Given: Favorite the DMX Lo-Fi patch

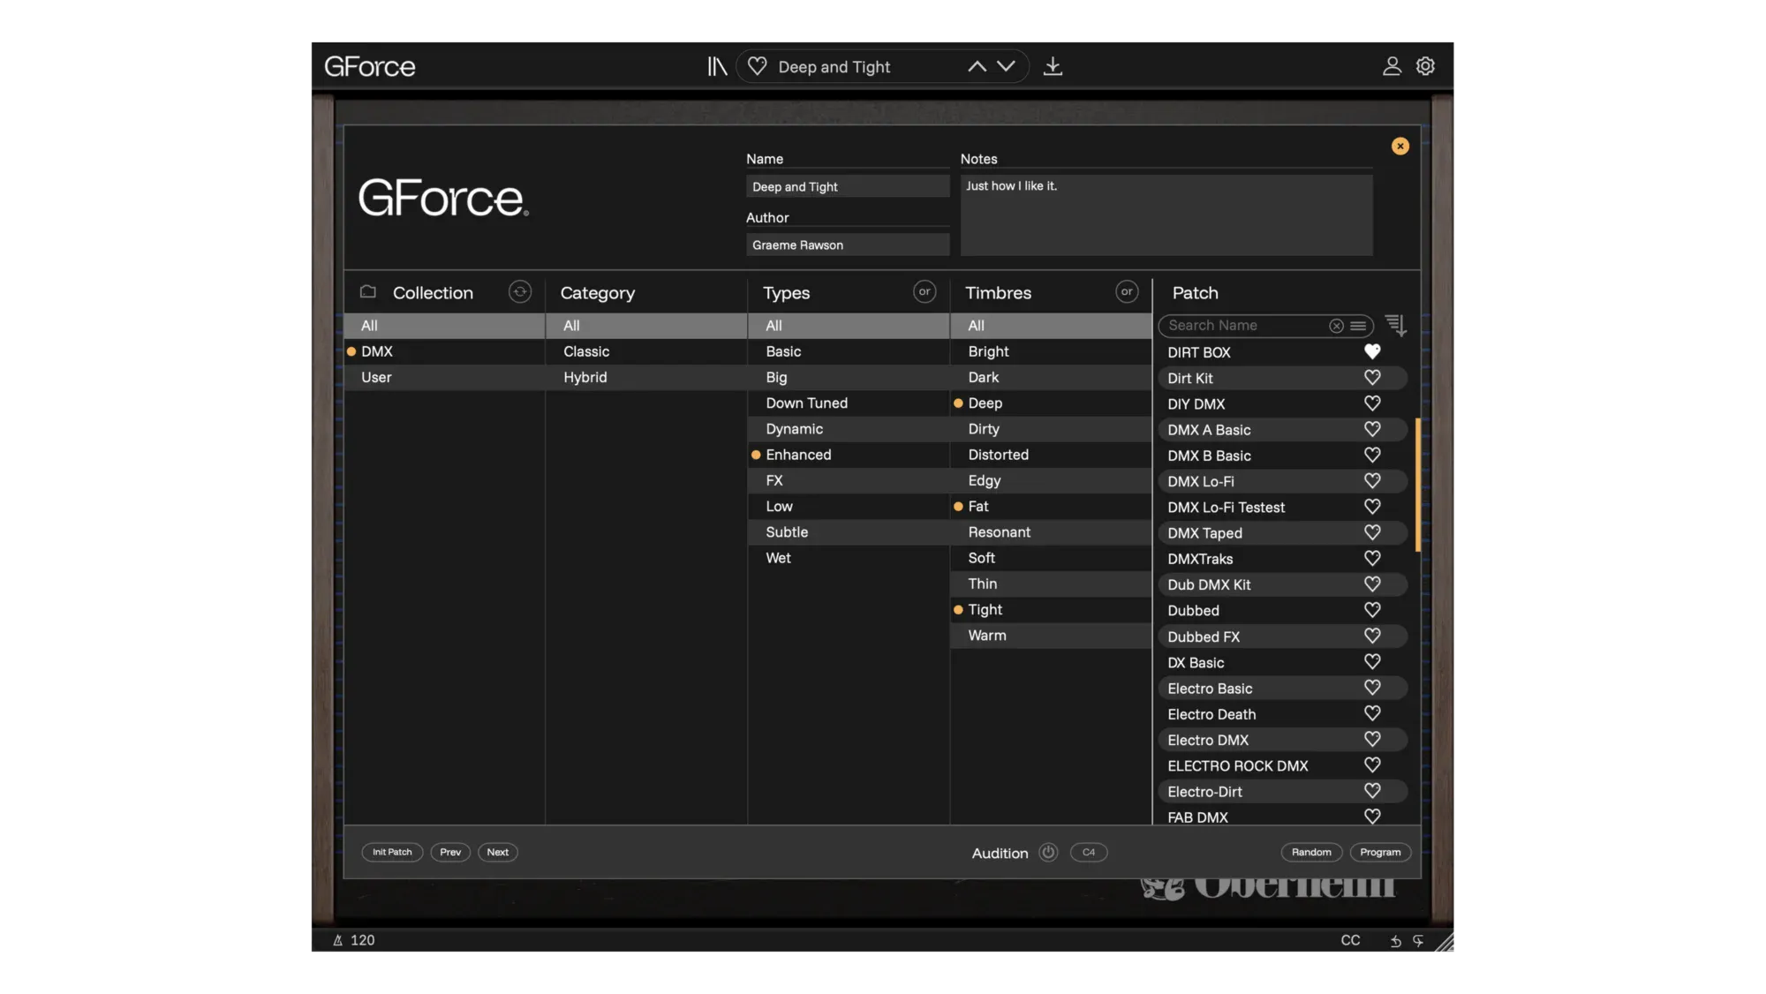Looking at the screenshot, I should pos(1372,481).
